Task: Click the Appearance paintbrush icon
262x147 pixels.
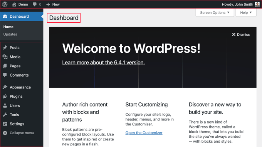Action: 5,87
